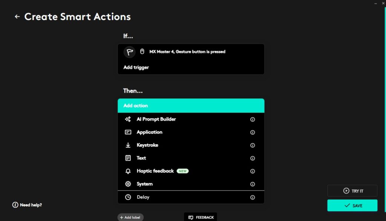The width and height of the screenshot is (386, 221).
Task: Click the System action info icon
Action: 253,184
